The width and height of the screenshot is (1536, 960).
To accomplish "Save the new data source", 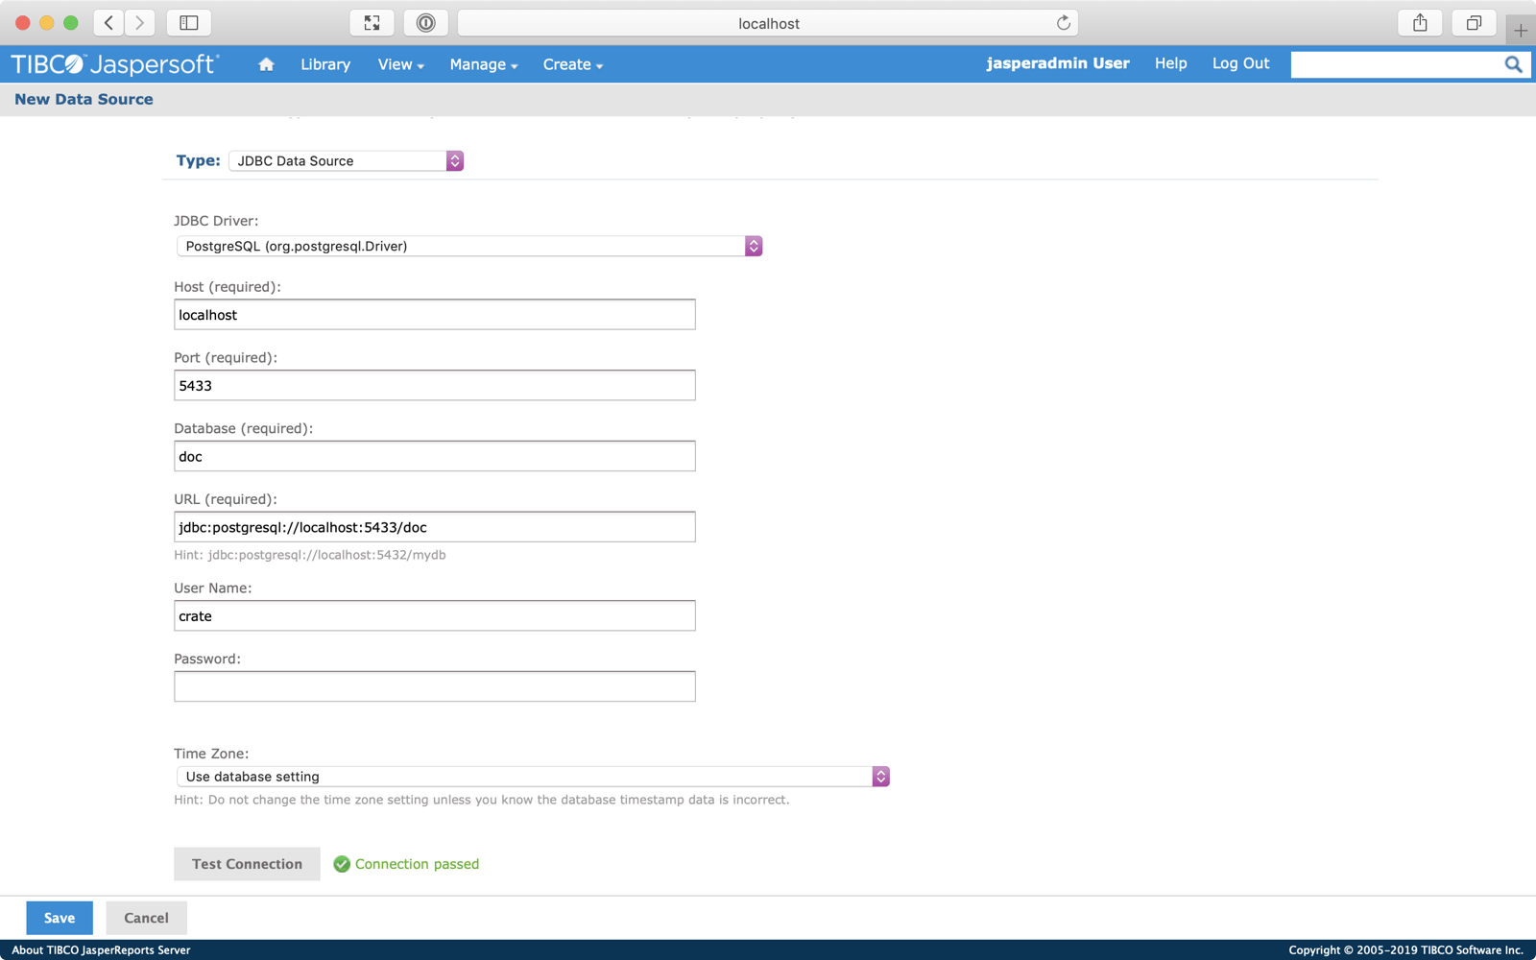I will tap(60, 918).
